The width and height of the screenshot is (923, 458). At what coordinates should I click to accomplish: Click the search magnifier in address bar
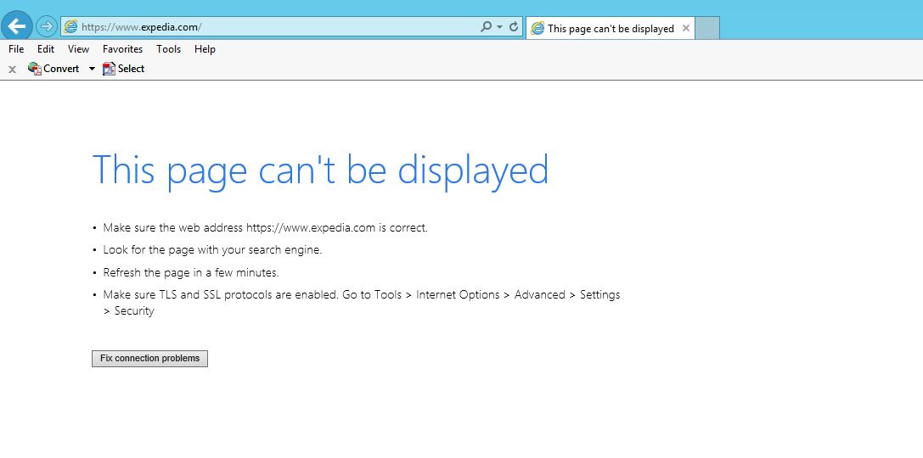coord(486,27)
